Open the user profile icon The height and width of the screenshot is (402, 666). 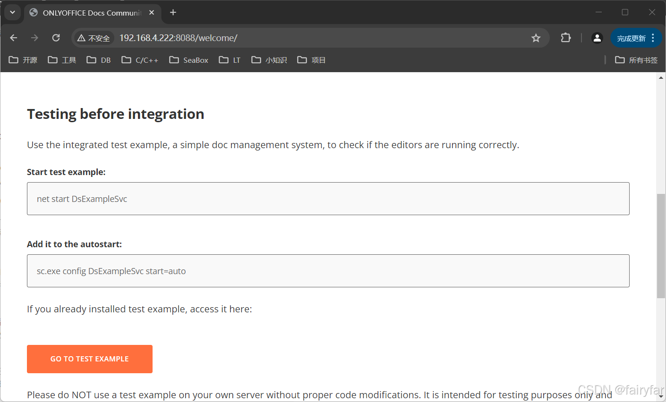click(x=597, y=38)
